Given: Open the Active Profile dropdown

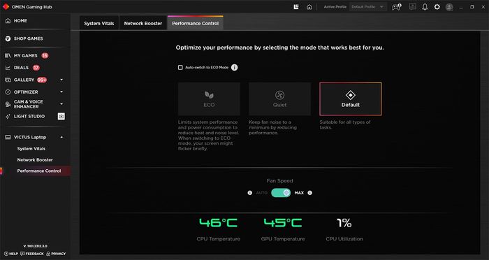Looking at the screenshot, I should pos(368,7).
